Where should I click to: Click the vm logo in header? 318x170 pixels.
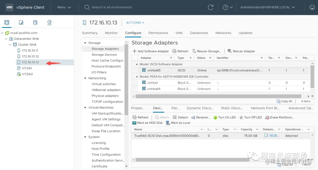pyautogui.click(x=9, y=7)
